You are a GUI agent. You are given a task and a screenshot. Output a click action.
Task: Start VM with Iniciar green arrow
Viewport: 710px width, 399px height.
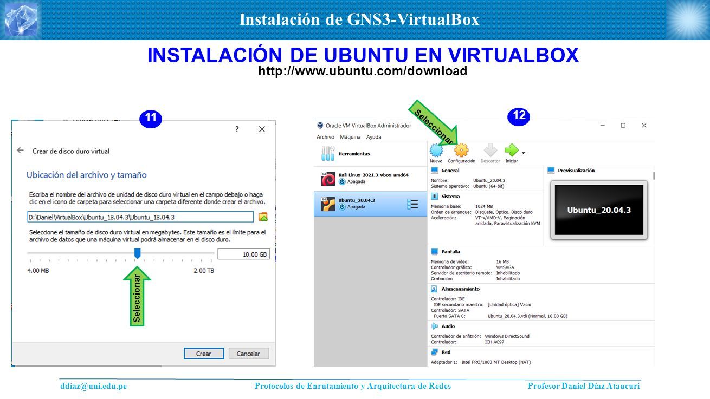[x=511, y=150]
